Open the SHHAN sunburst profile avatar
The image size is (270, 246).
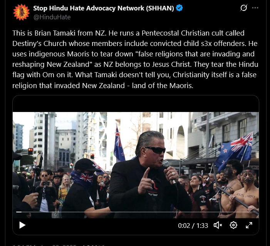(21, 12)
